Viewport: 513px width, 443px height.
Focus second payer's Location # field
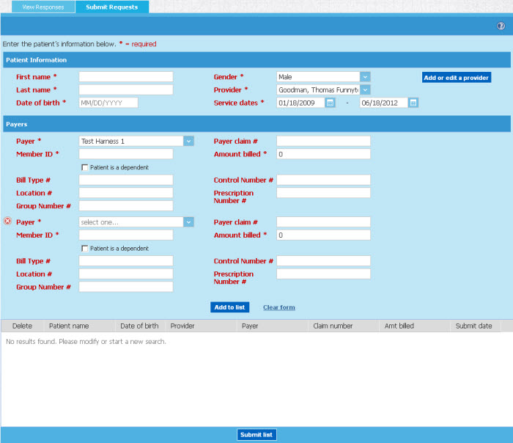(x=126, y=274)
